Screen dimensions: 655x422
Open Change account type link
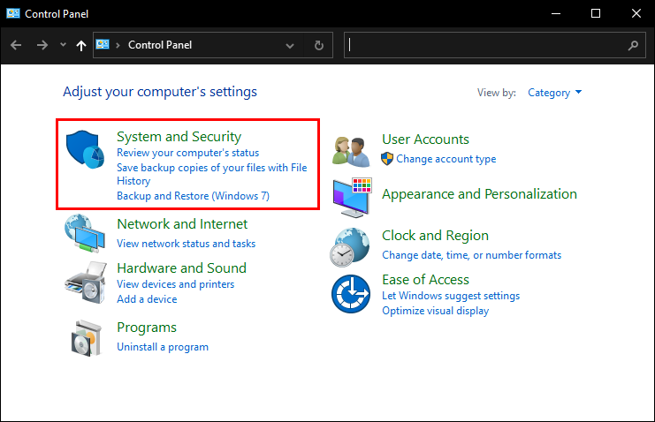pyautogui.click(x=446, y=159)
